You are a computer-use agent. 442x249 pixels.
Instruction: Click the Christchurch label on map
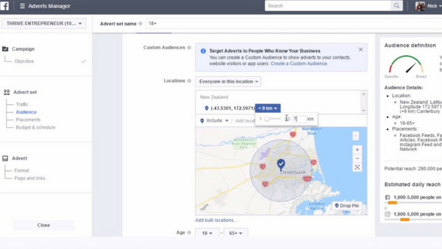tap(293, 173)
